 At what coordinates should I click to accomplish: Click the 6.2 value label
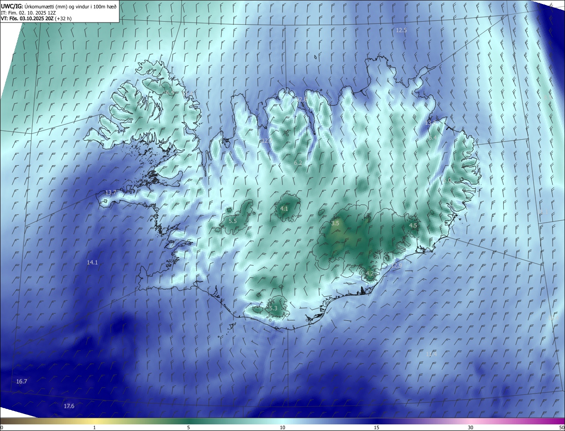point(298,163)
